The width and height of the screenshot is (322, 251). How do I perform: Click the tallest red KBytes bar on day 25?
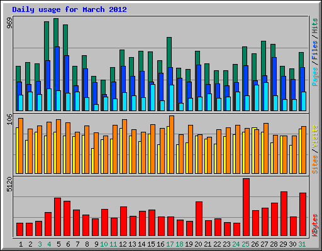click(247, 207)
